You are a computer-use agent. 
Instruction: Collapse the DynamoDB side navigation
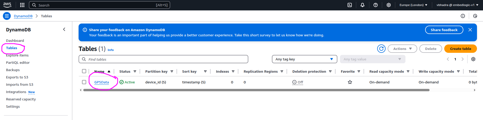coord(64,30)
